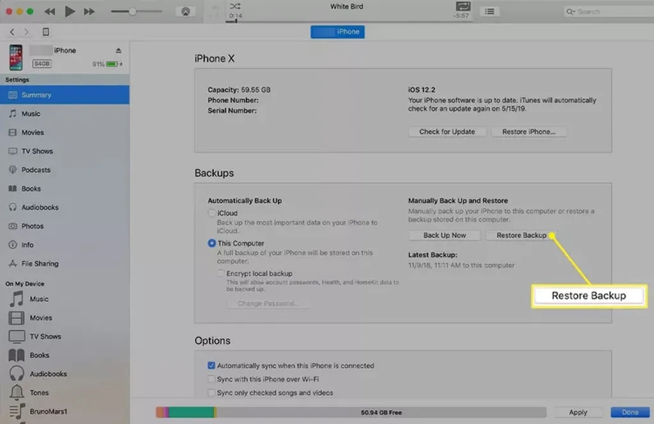The height and width of the screenshot is (424, 654).
Task: Click the iPhone device icon in the navigation bar
Action: [46, 32]
